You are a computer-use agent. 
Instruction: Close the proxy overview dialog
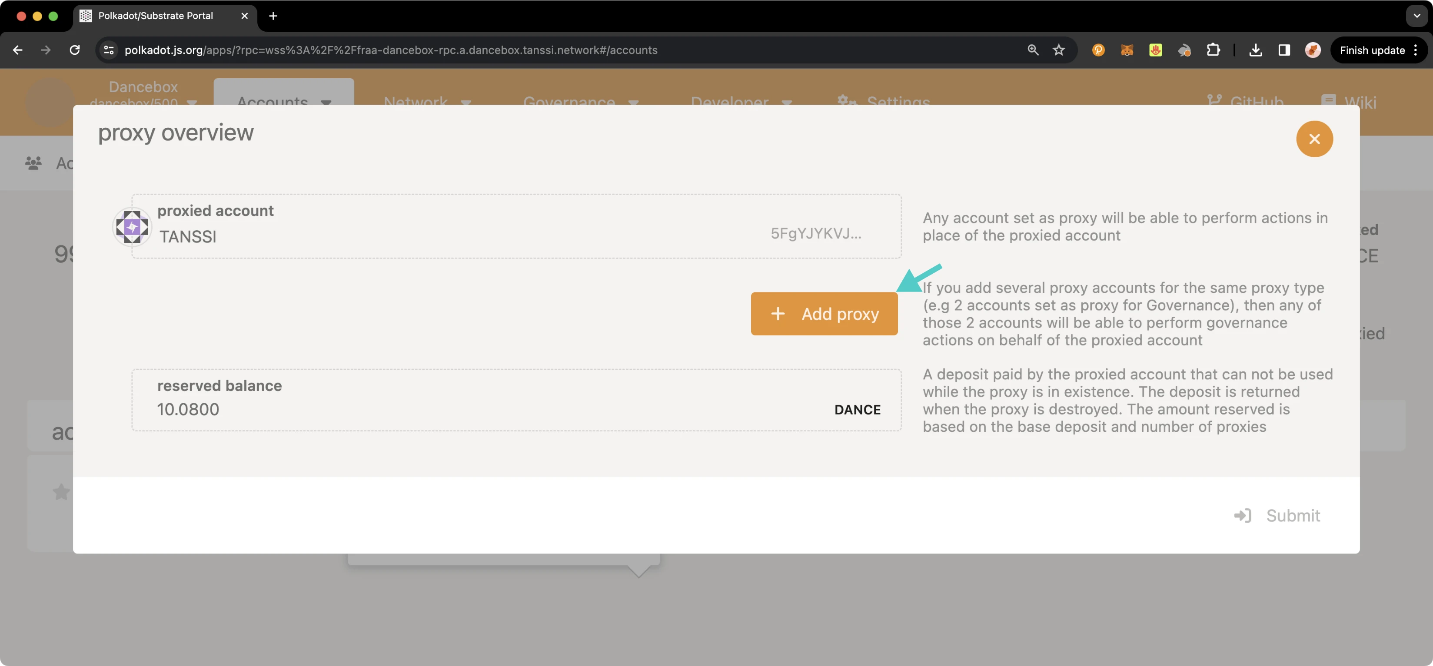point(1314,139)
